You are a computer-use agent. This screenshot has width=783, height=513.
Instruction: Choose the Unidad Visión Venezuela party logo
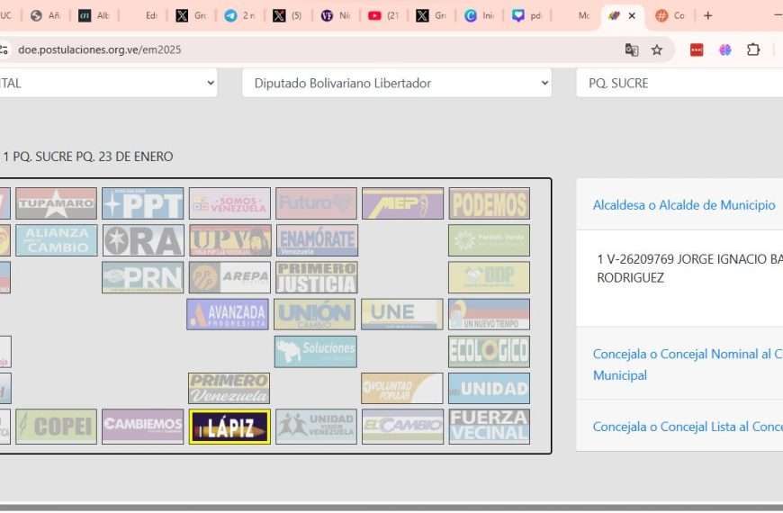tap(316, 427)
